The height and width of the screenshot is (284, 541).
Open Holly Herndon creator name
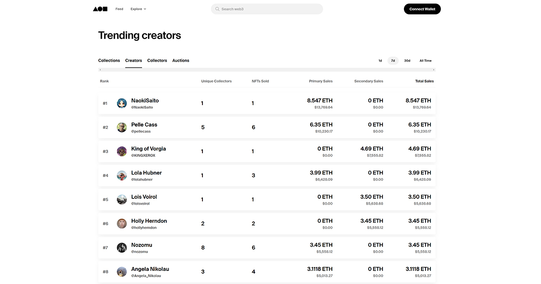click(x=149, y=221)
